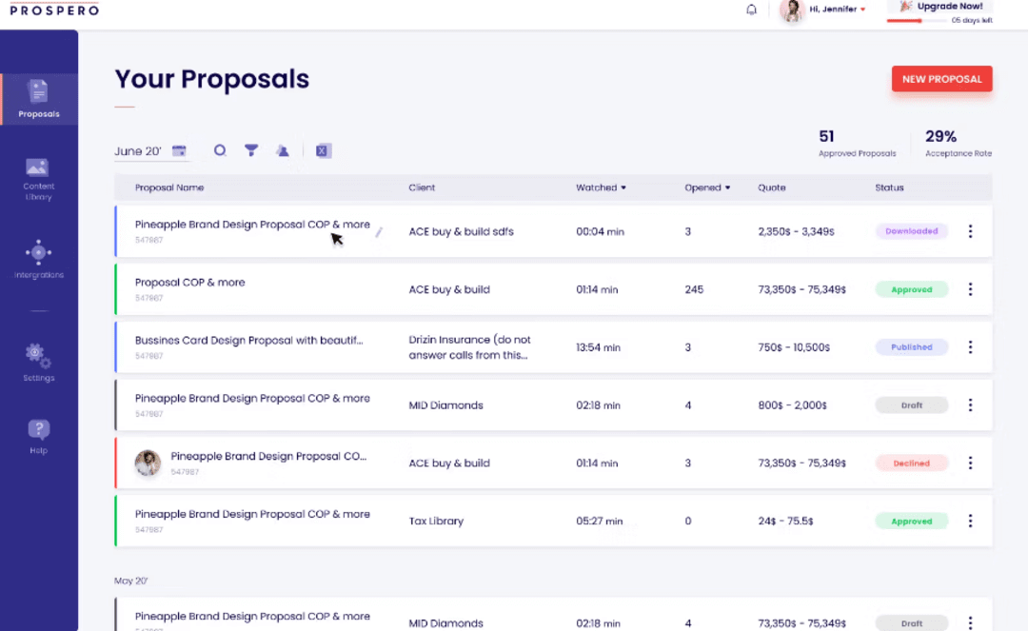Open actions menu for the Tax Library proposal

pyautogui.click(x=970, y=521)
